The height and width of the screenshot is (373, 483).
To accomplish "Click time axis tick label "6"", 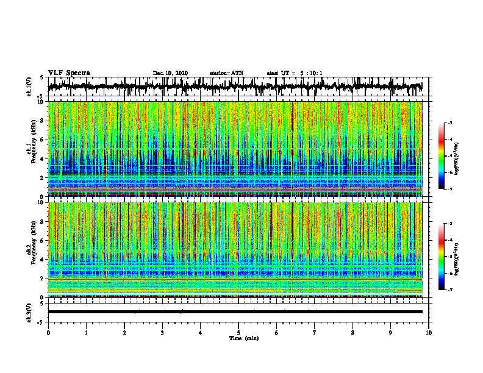I will (277, 333).
